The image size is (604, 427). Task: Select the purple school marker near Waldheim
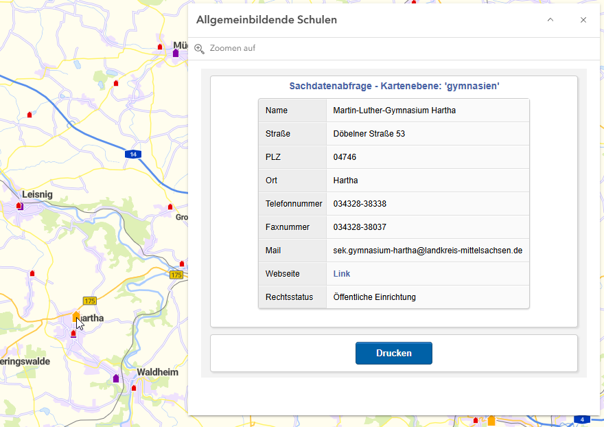tap(115, 378)
